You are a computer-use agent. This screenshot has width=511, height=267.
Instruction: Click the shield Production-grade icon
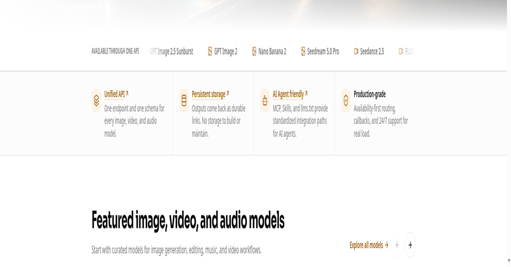pos(346,100)
